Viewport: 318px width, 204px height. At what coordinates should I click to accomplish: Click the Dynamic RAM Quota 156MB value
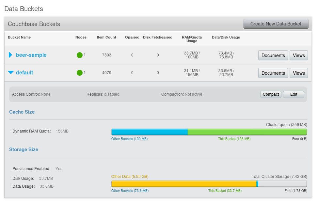click(x=62, y=131)
